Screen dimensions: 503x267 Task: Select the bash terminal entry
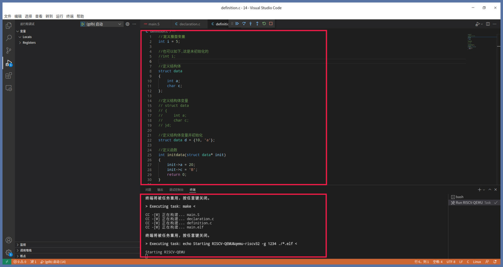point(459,197)
